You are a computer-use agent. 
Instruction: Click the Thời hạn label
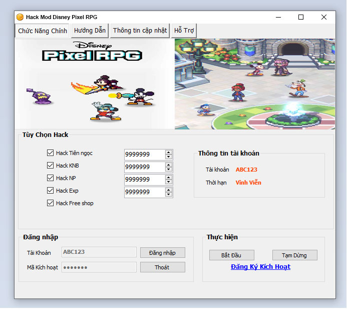coord(216,183)
